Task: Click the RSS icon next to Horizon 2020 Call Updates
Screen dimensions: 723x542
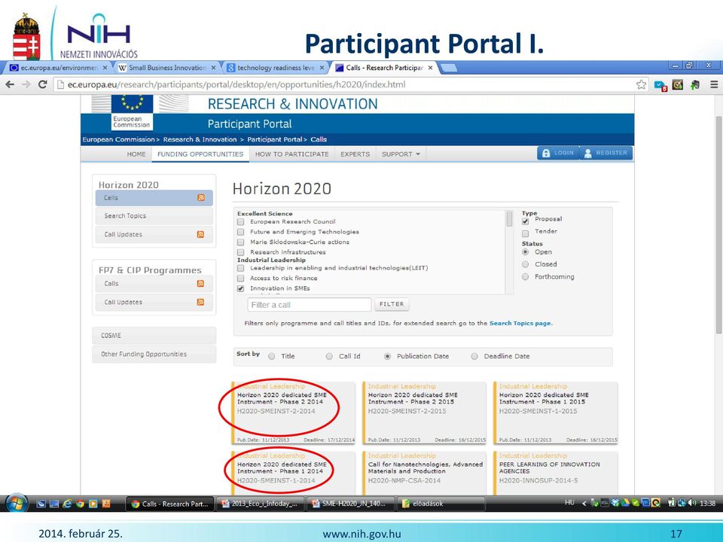Action: point(200,234)
